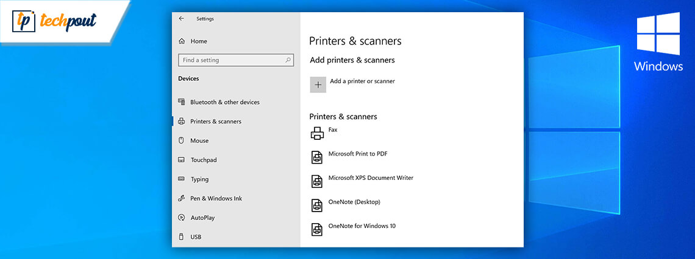Click the Typing keyboard icon
The width and height of the screenshot is (695, 259).
coord(181,179)
